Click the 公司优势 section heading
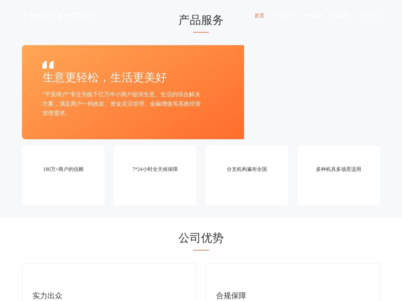The image size is (402, 301). [201, 238]
